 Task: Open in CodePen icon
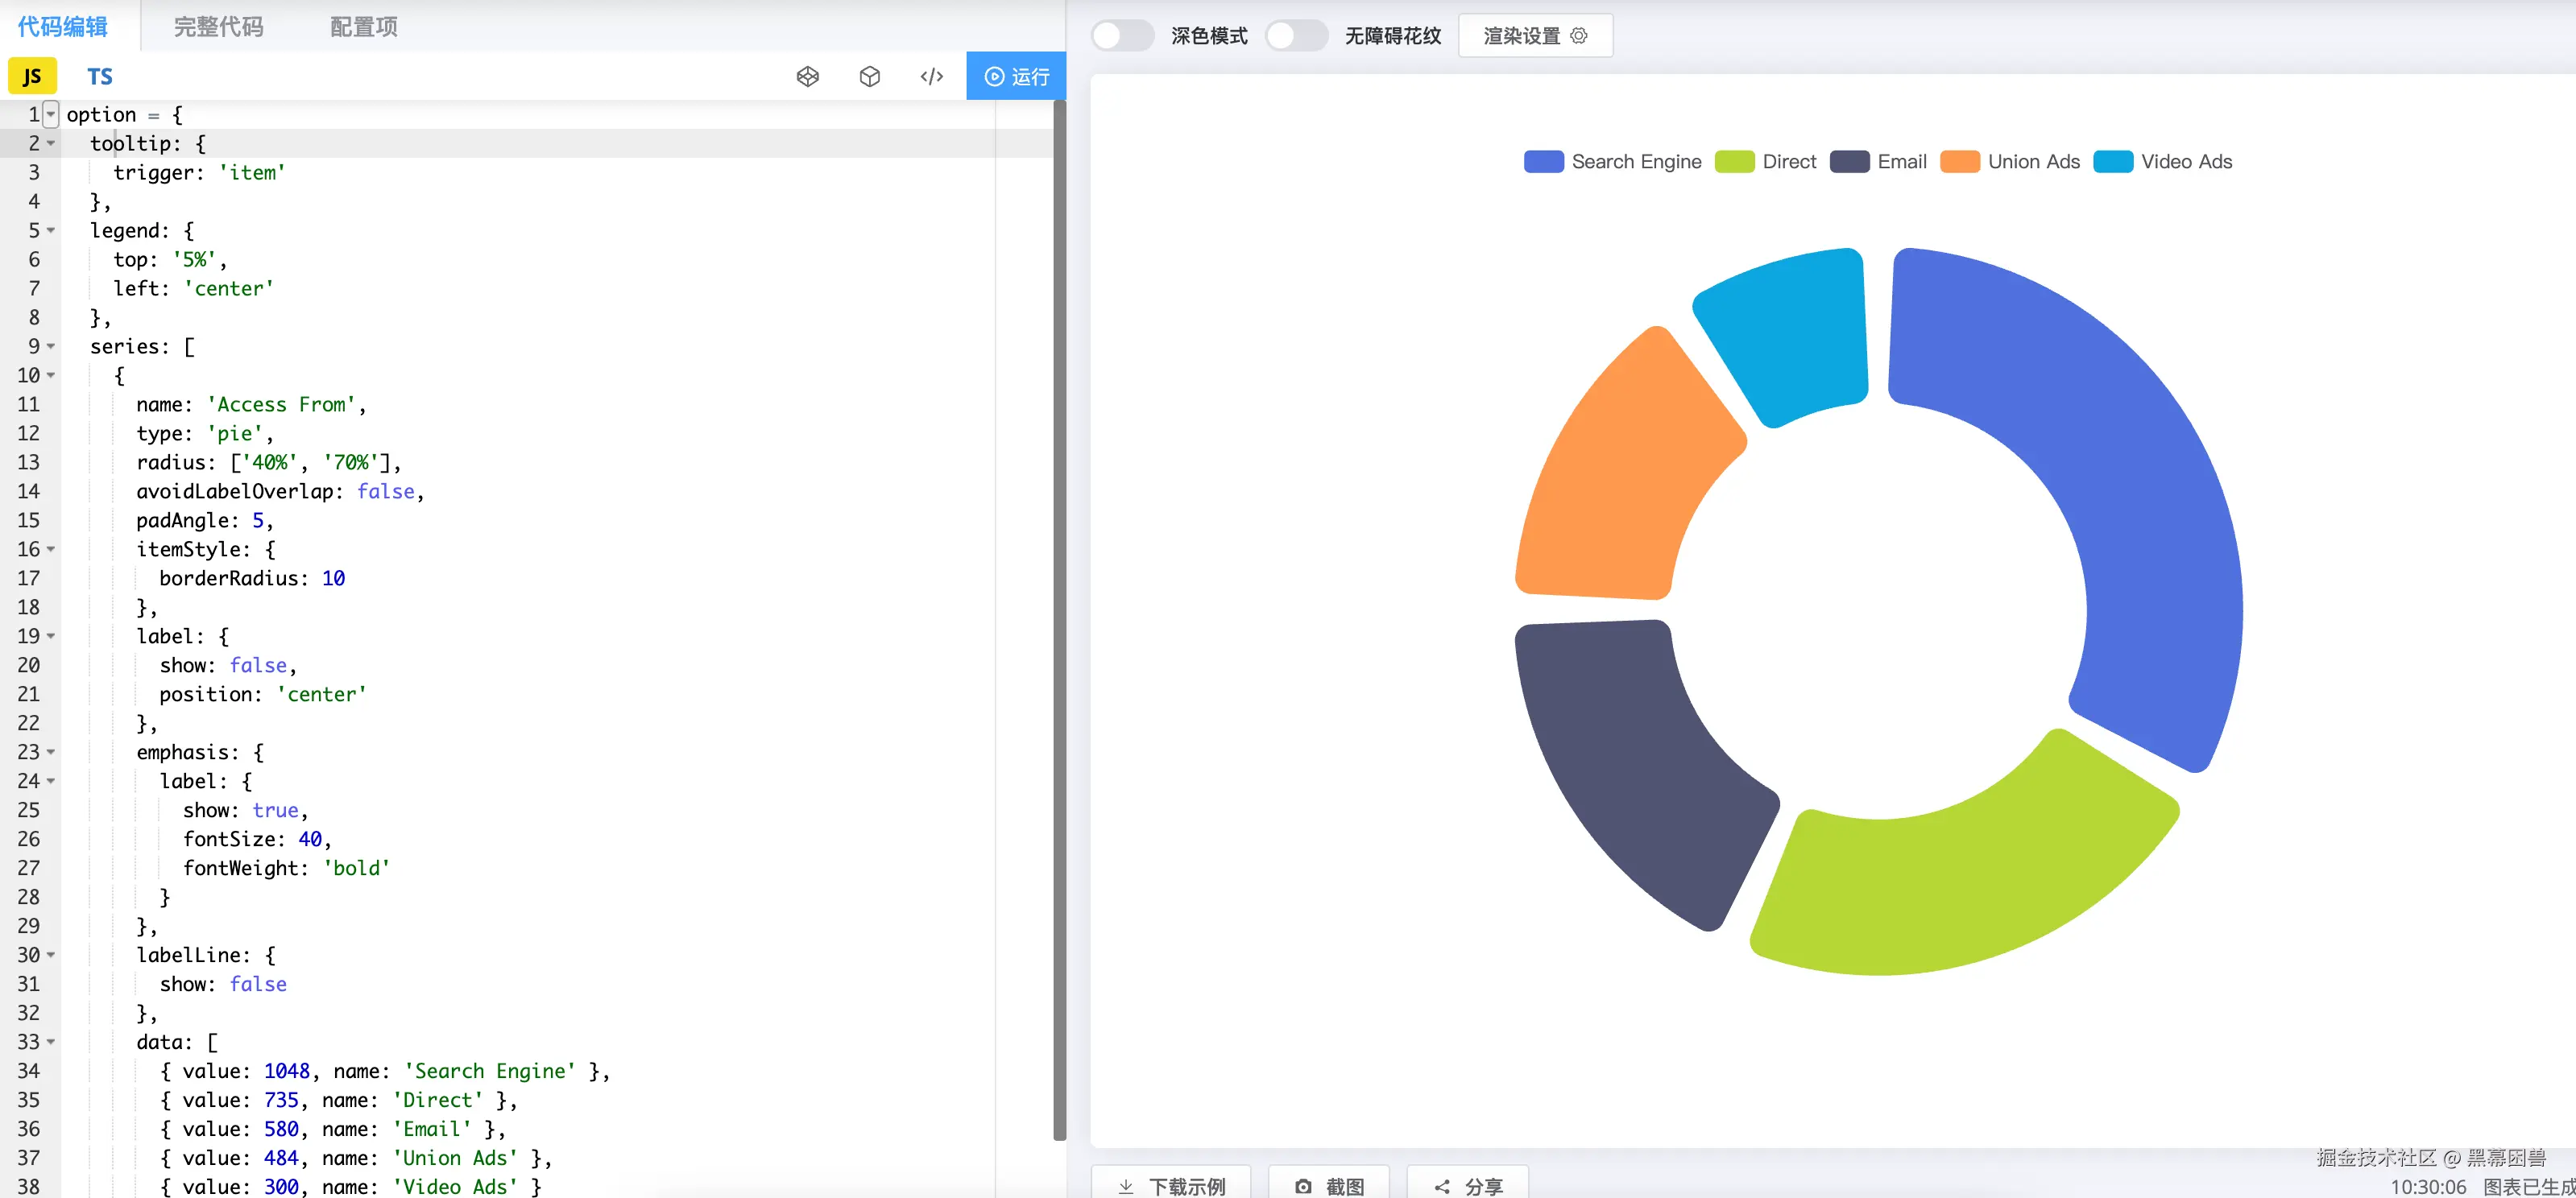808,77
